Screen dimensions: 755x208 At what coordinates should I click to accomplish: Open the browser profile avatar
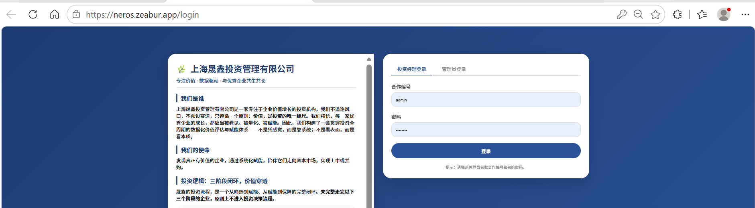[x=724, y=15]
